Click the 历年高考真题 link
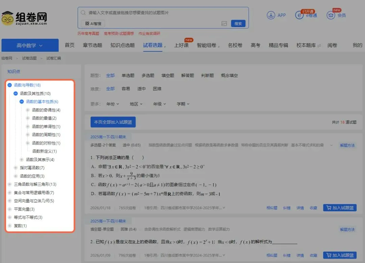The width and height of the screenshot is (365, 263). pos(88,33)
